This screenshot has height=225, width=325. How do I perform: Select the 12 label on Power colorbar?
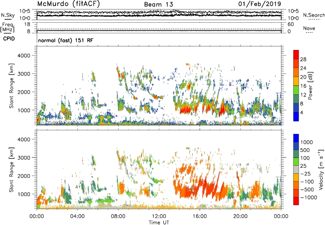303,95
